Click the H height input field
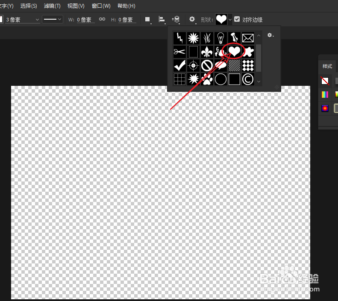Screen dimensions: 338x301 127,20
